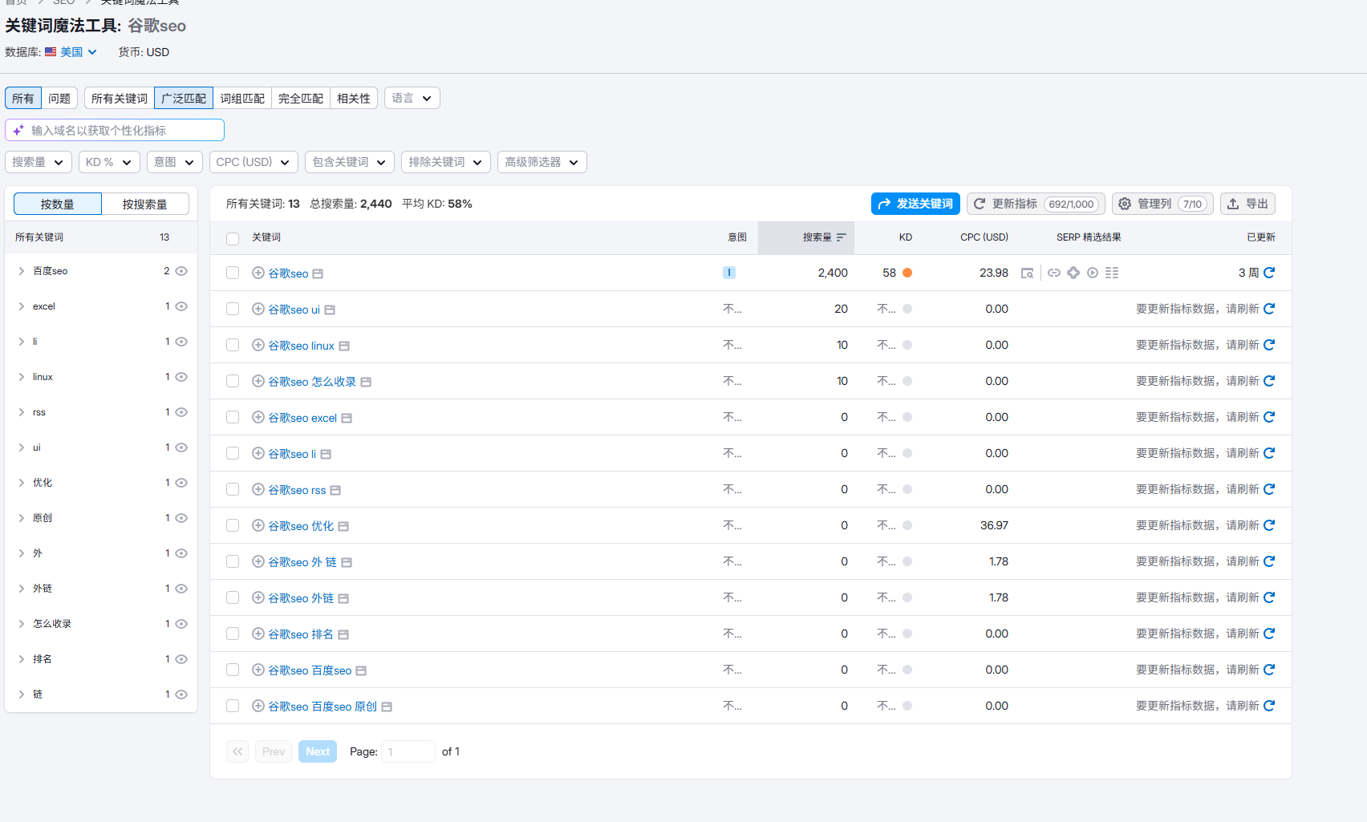Add 谷歌seo keyword with plus icon

[258, 273]
